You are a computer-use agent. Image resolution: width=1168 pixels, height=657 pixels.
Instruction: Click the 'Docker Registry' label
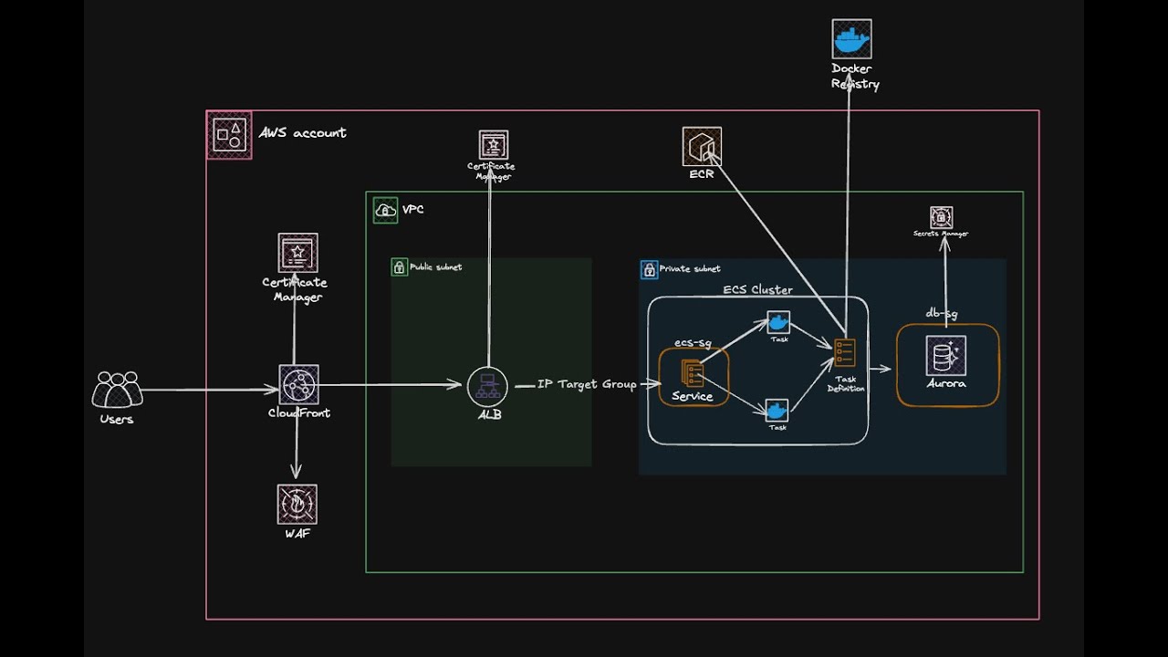tap(855, 76)
